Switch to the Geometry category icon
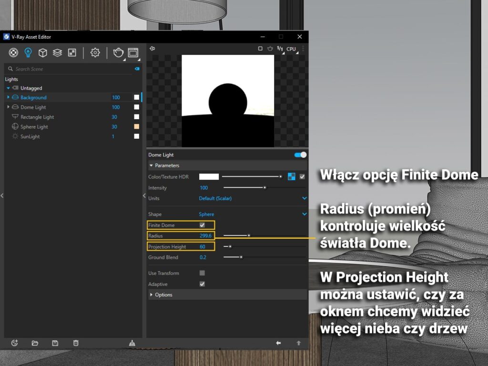The image size is (488, 366). [x=42, y=52]
